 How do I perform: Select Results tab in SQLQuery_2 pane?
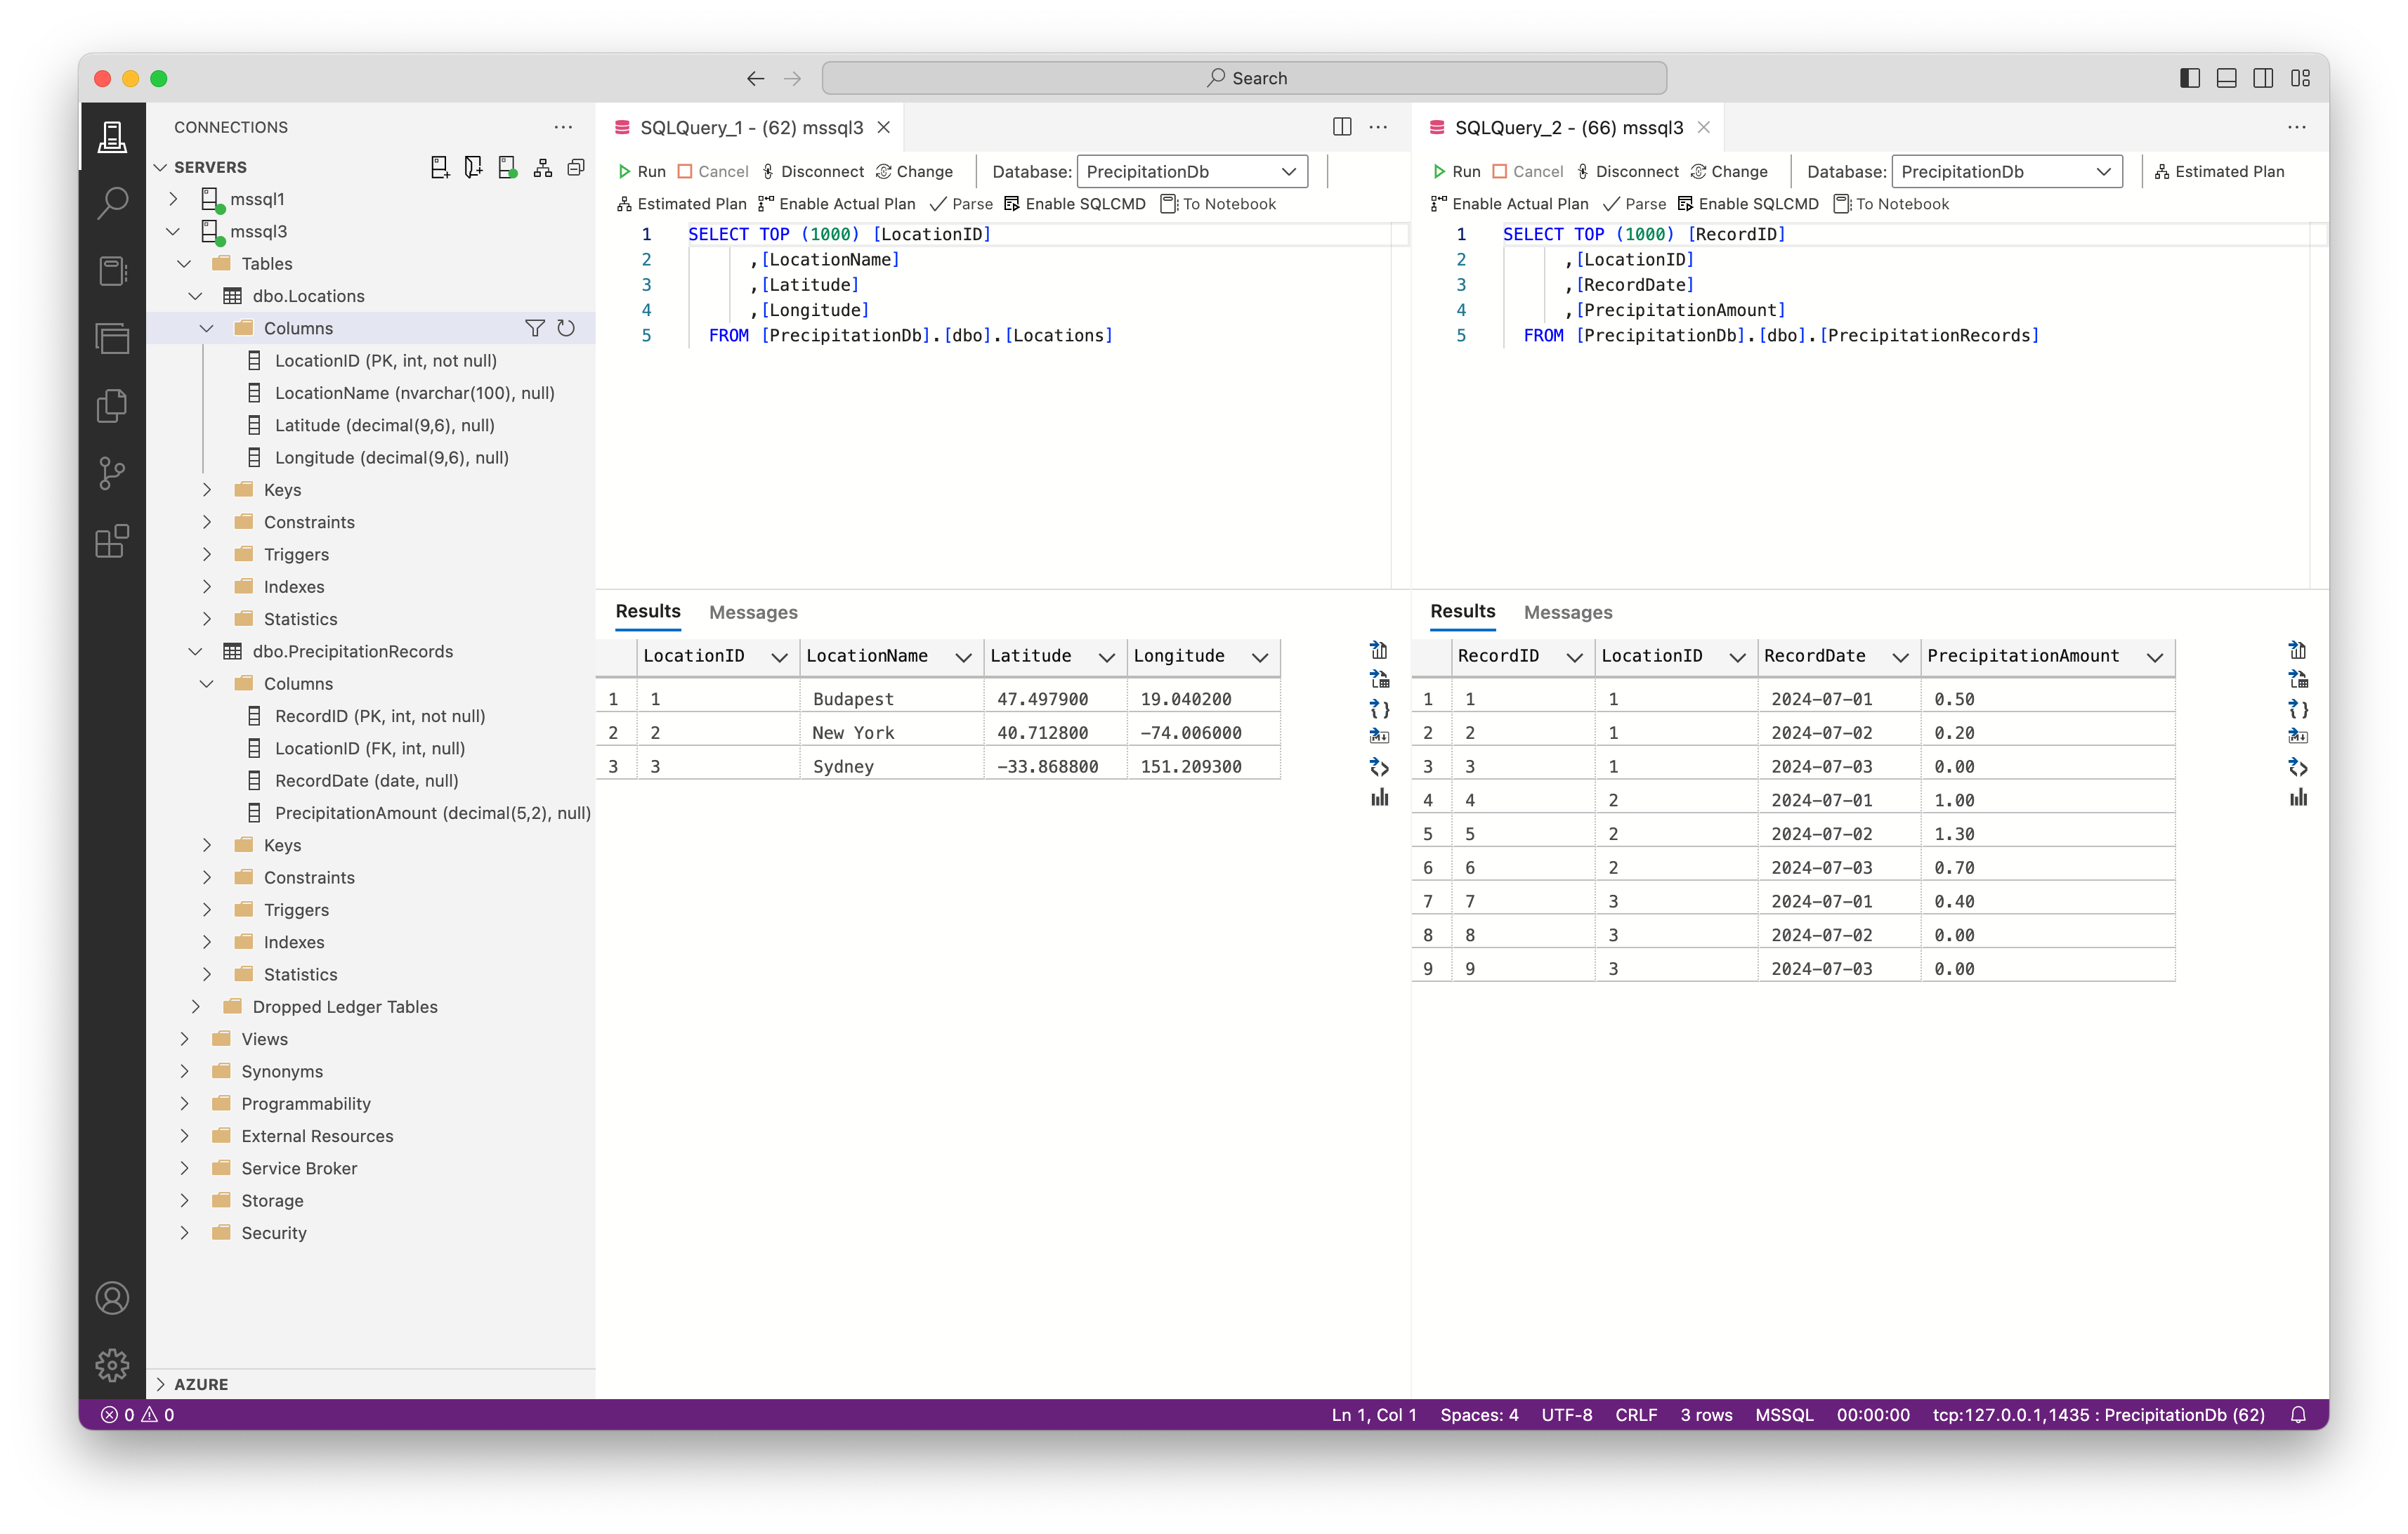pos(1462,611)
